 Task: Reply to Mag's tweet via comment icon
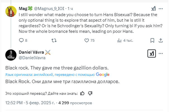tap(22, 40)
